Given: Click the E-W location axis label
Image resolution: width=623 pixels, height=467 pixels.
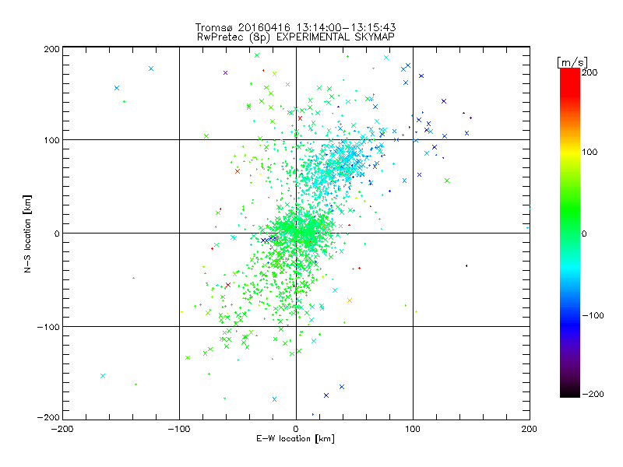Looking at the screenshot, I should [x=295, y=439].
